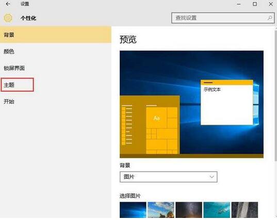This screenshot has width=277, height=220.
Task: Choose the starry night sky wallpaper thumbnail
Action: (x=189, y=210)
